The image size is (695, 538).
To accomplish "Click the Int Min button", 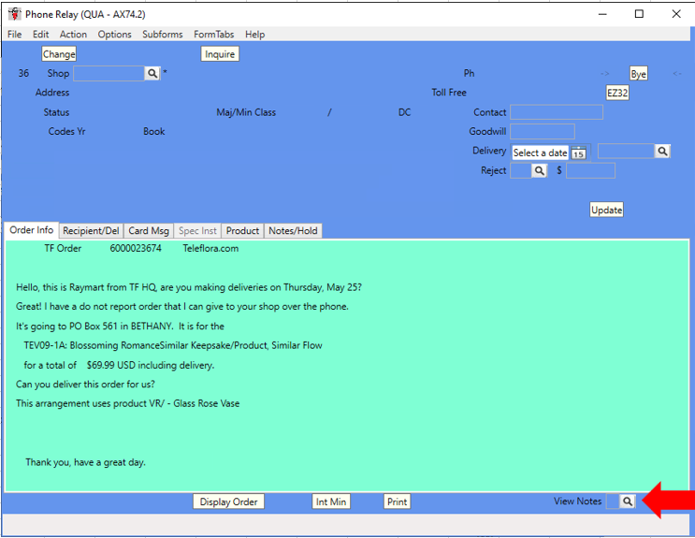I will pyautogui.click(x=331, y=502).
